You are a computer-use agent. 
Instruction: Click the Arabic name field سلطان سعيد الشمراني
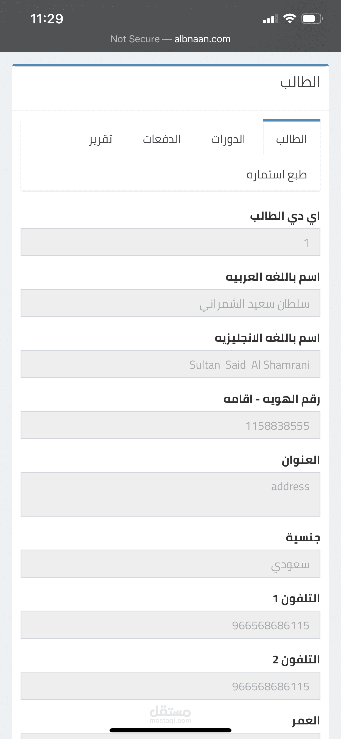pyautogui.click(x=170, y=303)
